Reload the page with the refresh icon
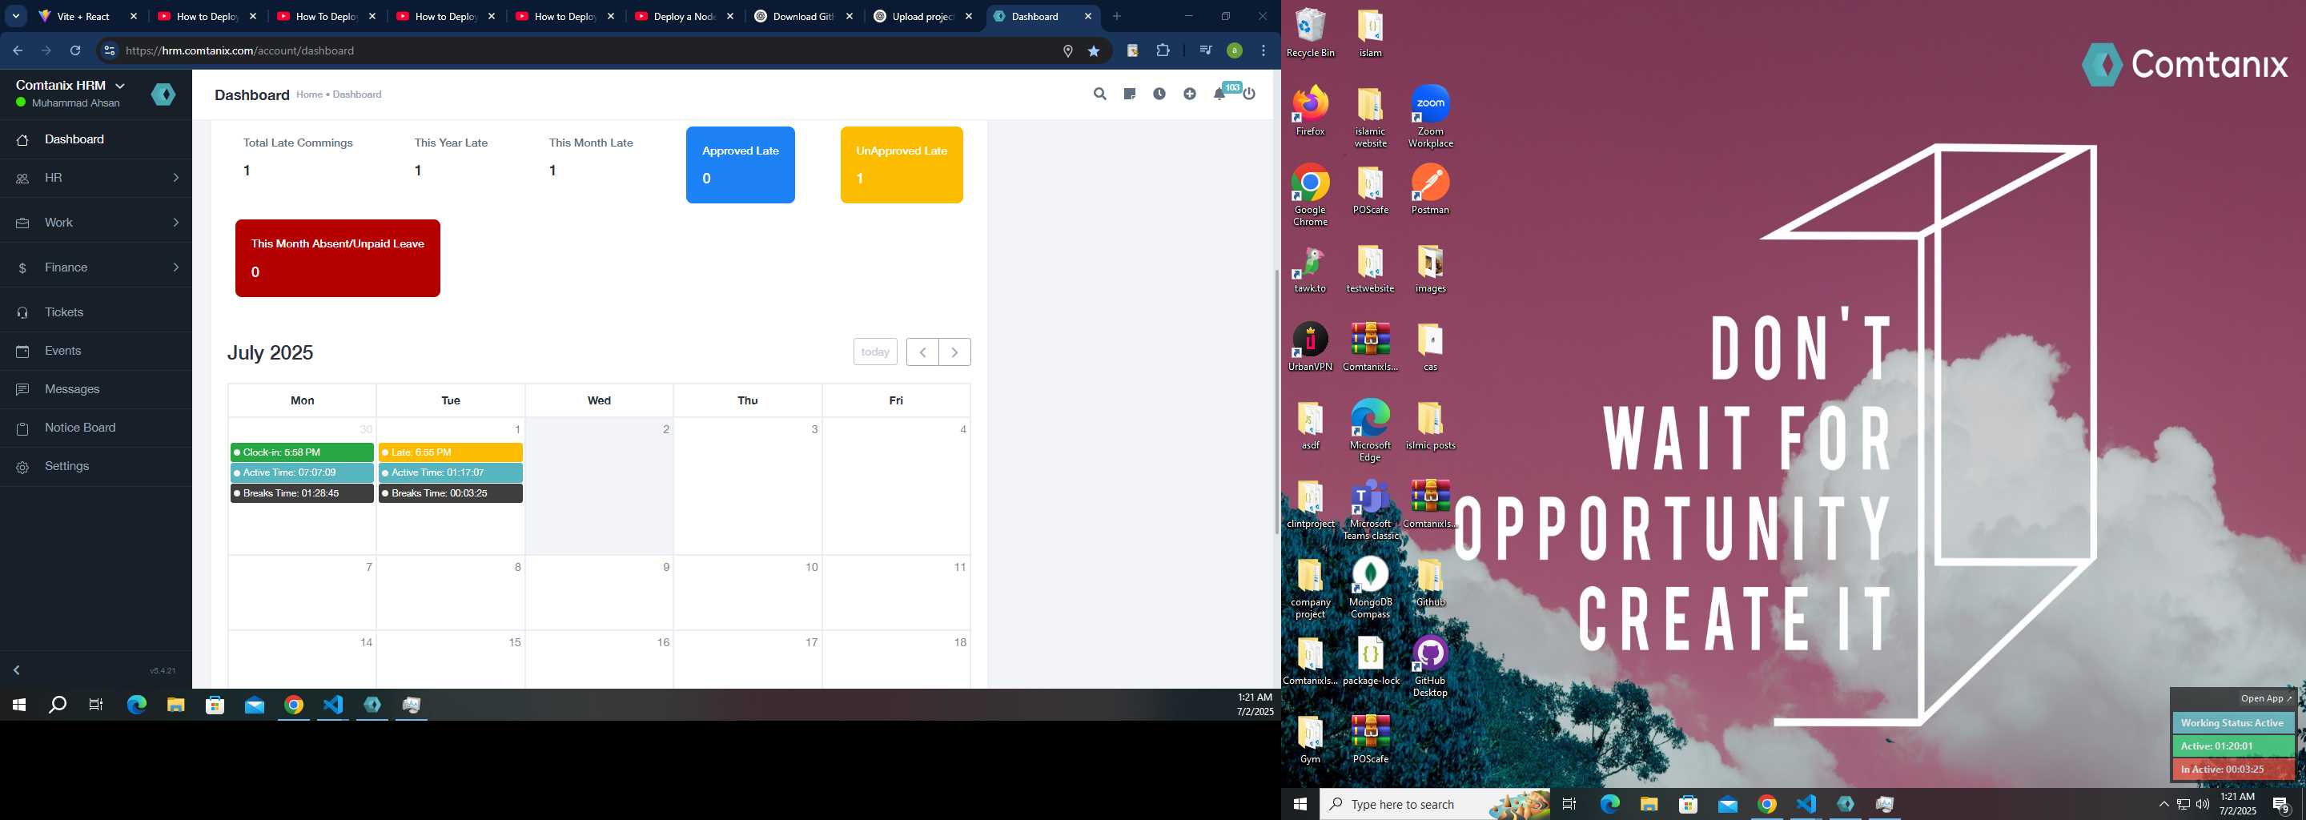The width and height of the screenshot is (2306, 820). coord(76,51)
